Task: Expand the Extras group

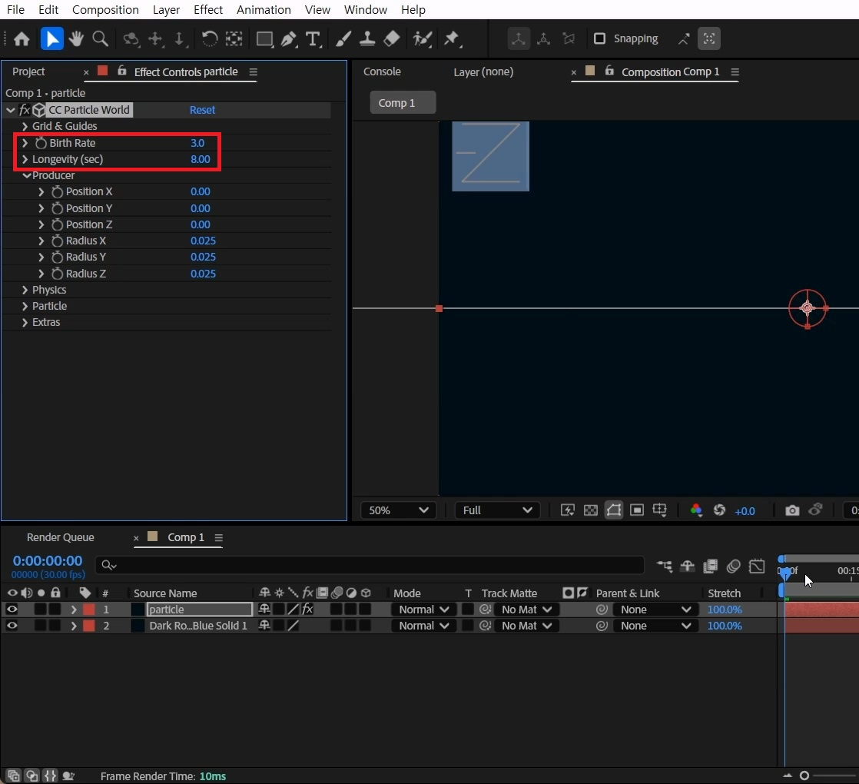Action: [25, 323]
